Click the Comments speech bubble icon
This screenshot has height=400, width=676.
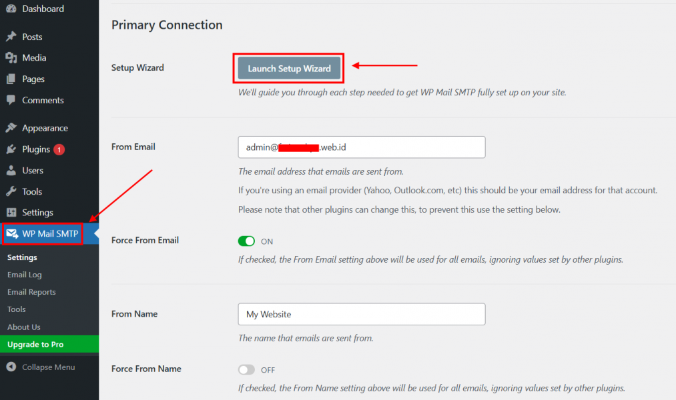[11, 100]
